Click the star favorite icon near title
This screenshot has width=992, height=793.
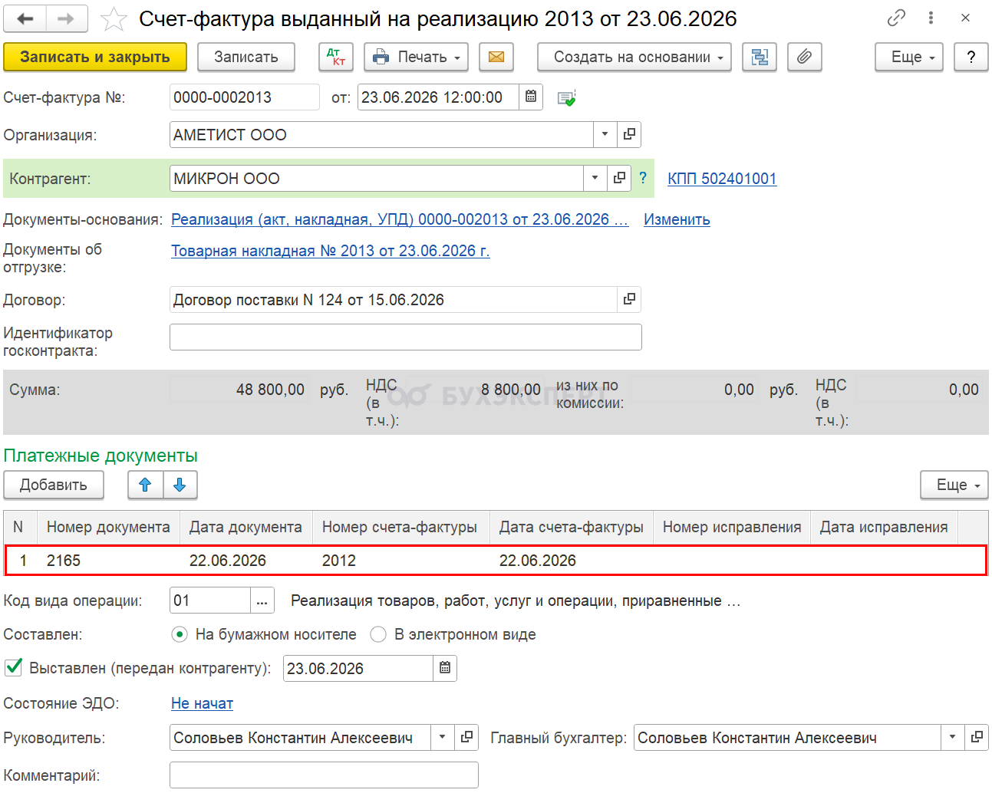tap(114, 19)
